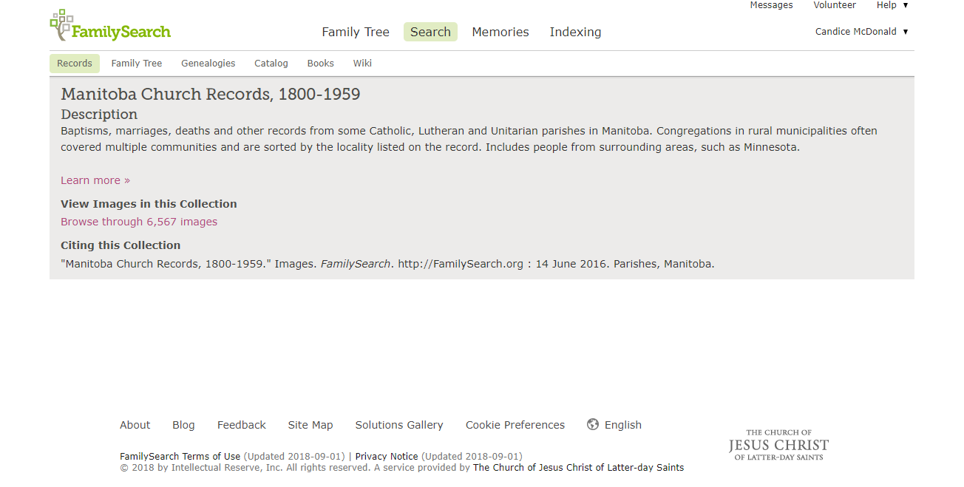
Task: Open Messages at the top
Action: pyautogui.click(x=771, y=5)
